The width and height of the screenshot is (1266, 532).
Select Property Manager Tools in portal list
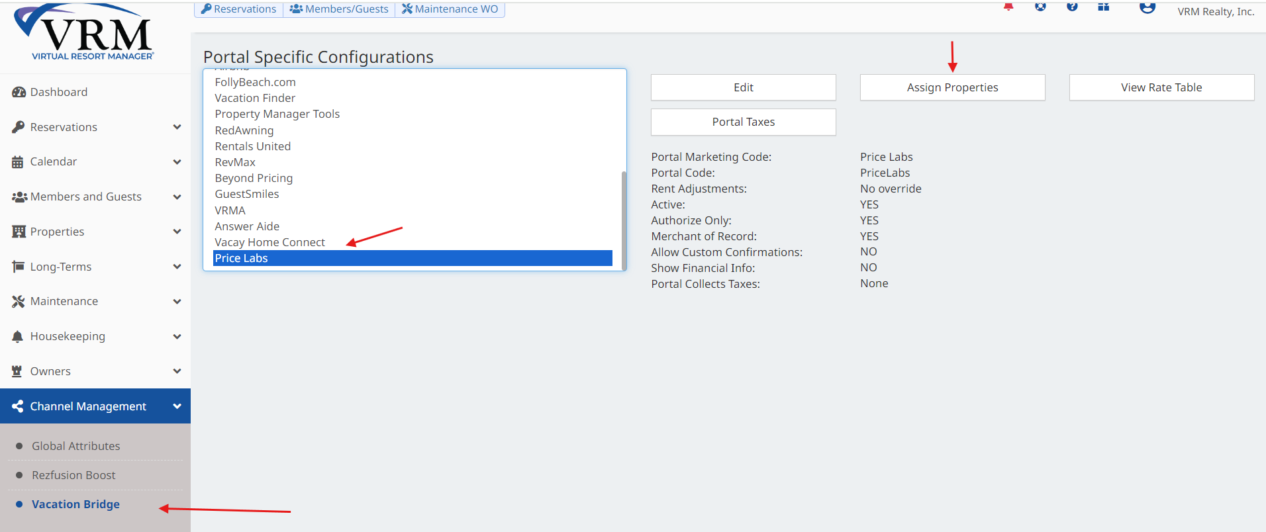(x=413, y=114)
